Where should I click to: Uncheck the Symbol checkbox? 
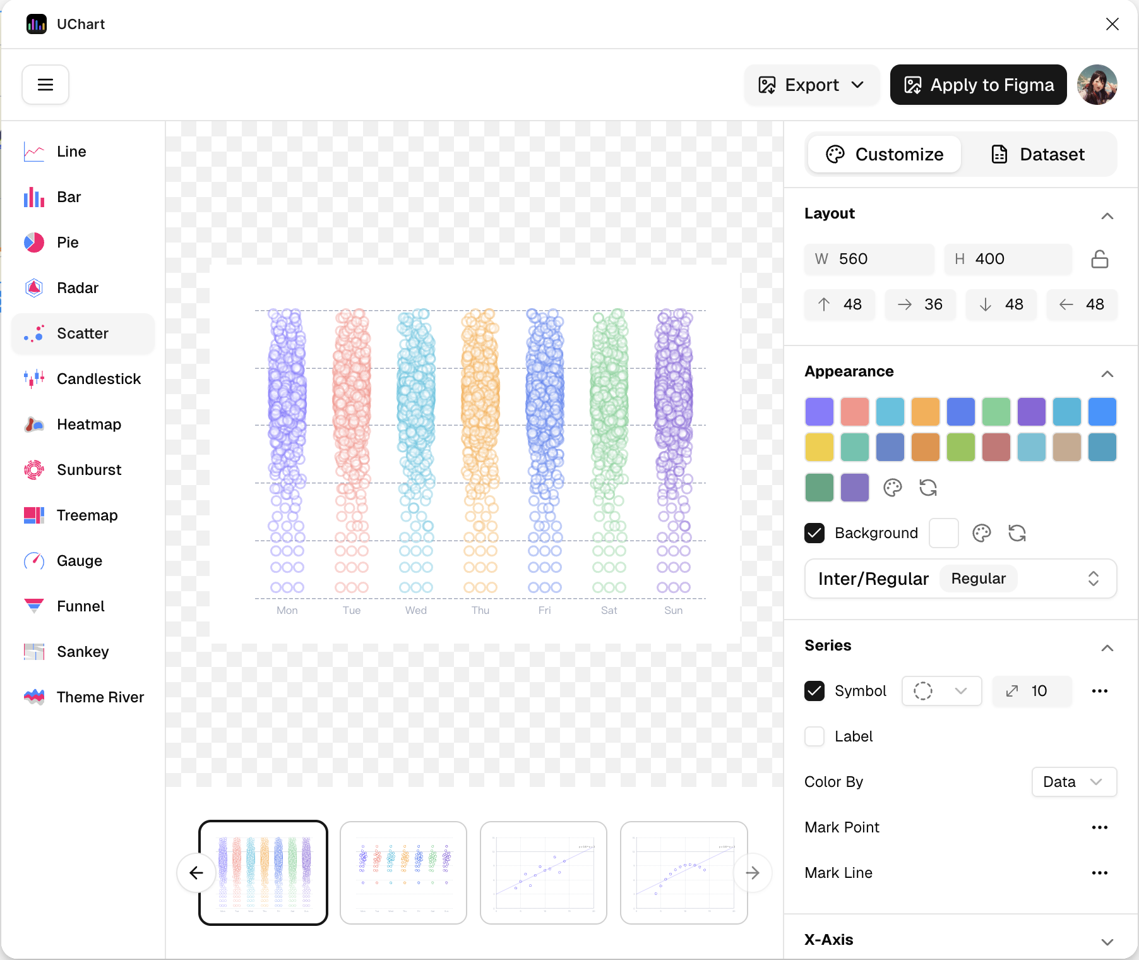point(814,691)
